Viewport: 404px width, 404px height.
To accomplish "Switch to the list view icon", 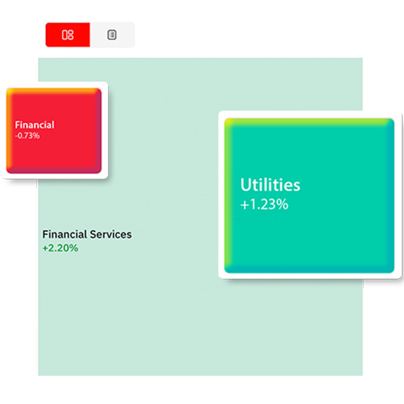I will [112, 35].
